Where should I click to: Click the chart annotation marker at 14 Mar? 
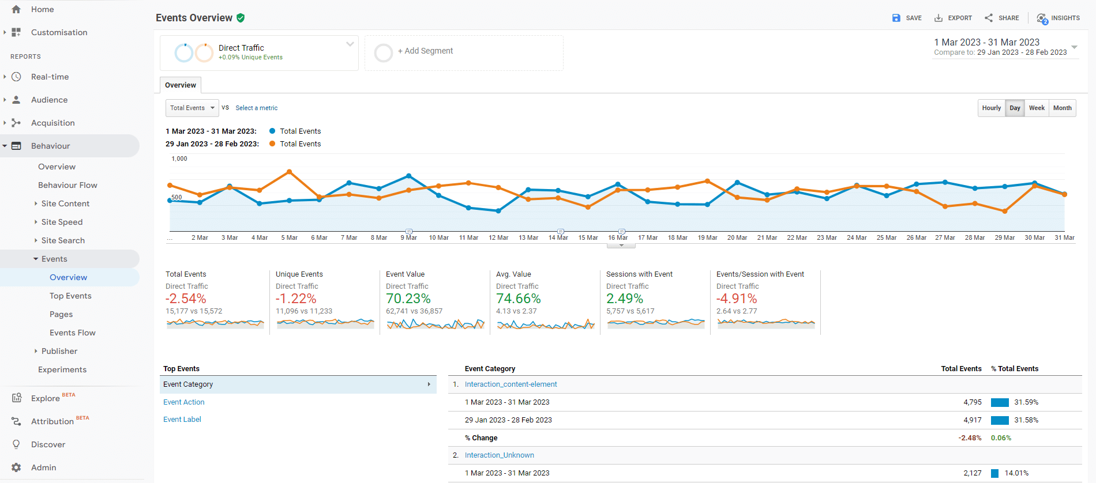[x=560, y=231]
